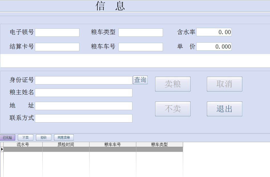Switch to the 同意卖粮 tab
This screenshot has width=270, height=177.
(x=64, y=137)
